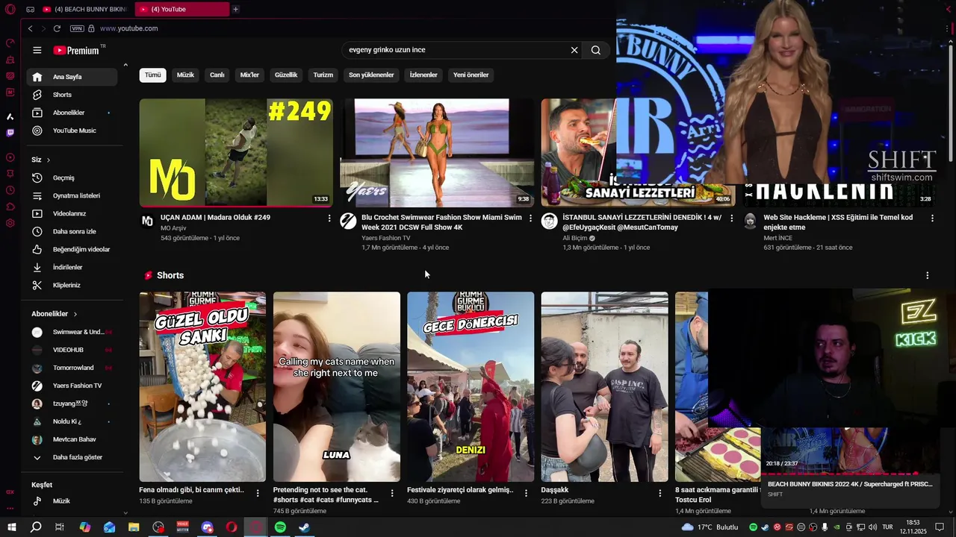Viewport: 956px width, 537px height.
Task: Click the www.youtube.com address bar
Action: (128, 28)
